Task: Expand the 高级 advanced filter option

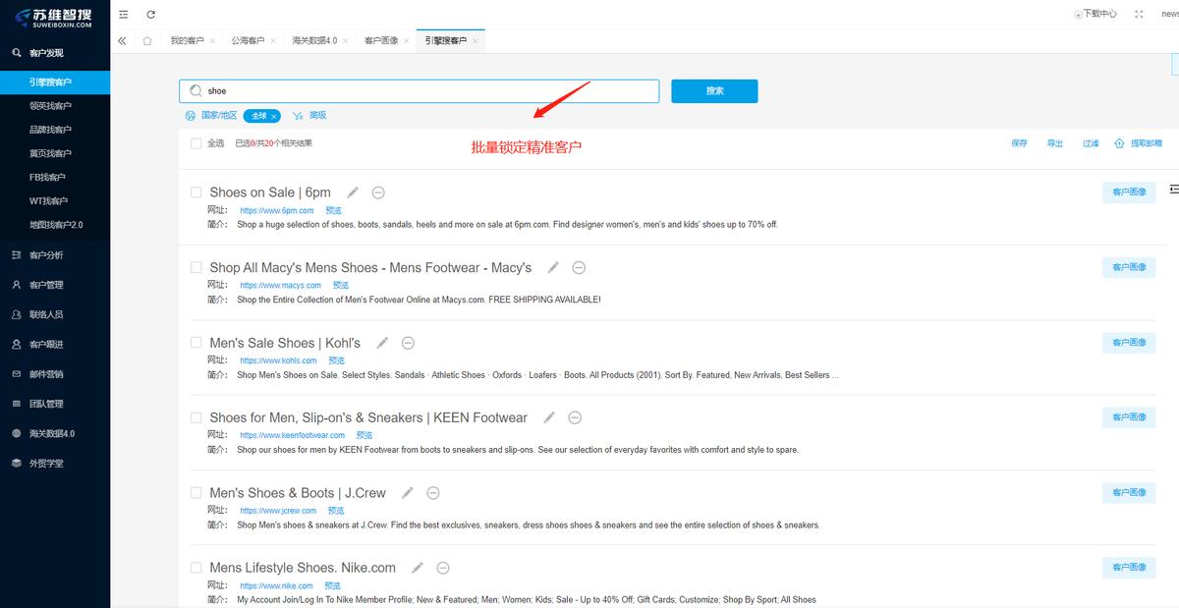Action: (317, 116)
